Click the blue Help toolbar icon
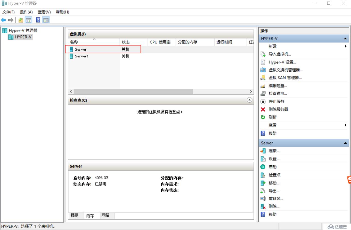This screenshot has width=351, height=230. click(38, 20)
